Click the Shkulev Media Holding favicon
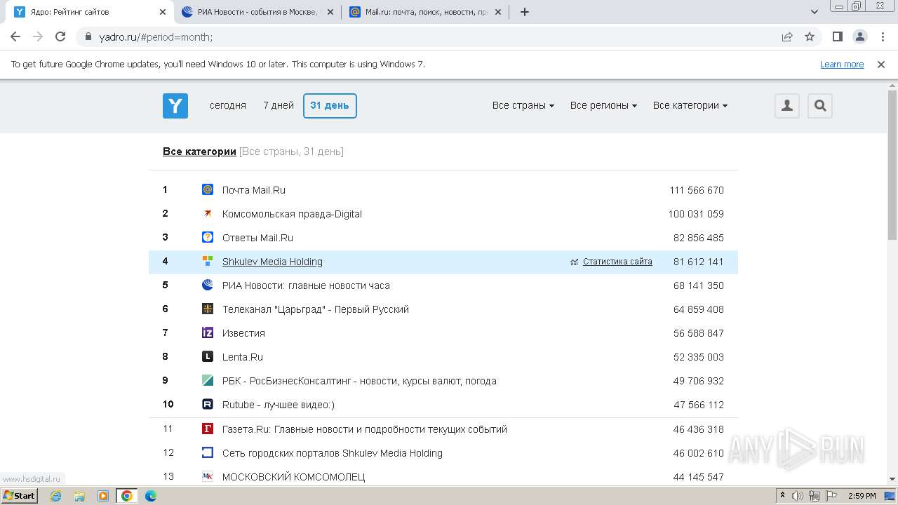The height and width of the screenshot is (505, 898). click(x=208, y=261)
